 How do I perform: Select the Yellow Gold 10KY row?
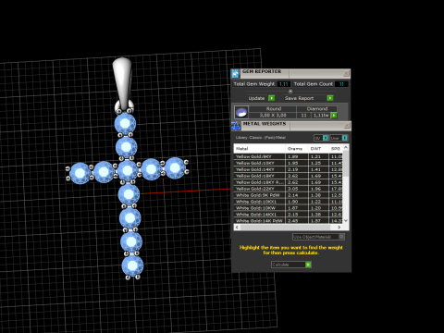click(289, 163)
